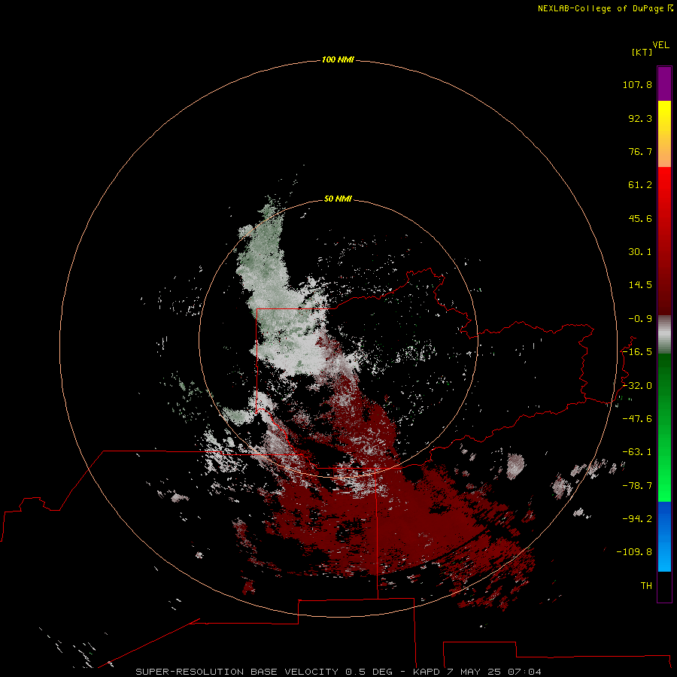677x677 pixels.
Task: Select the -109.8 velocity scale value
Action: pos(634,552)
